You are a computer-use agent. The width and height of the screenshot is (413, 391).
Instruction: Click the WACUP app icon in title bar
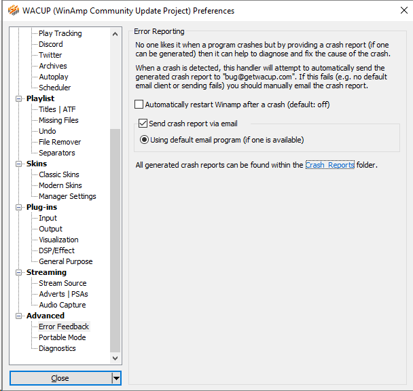14,11
